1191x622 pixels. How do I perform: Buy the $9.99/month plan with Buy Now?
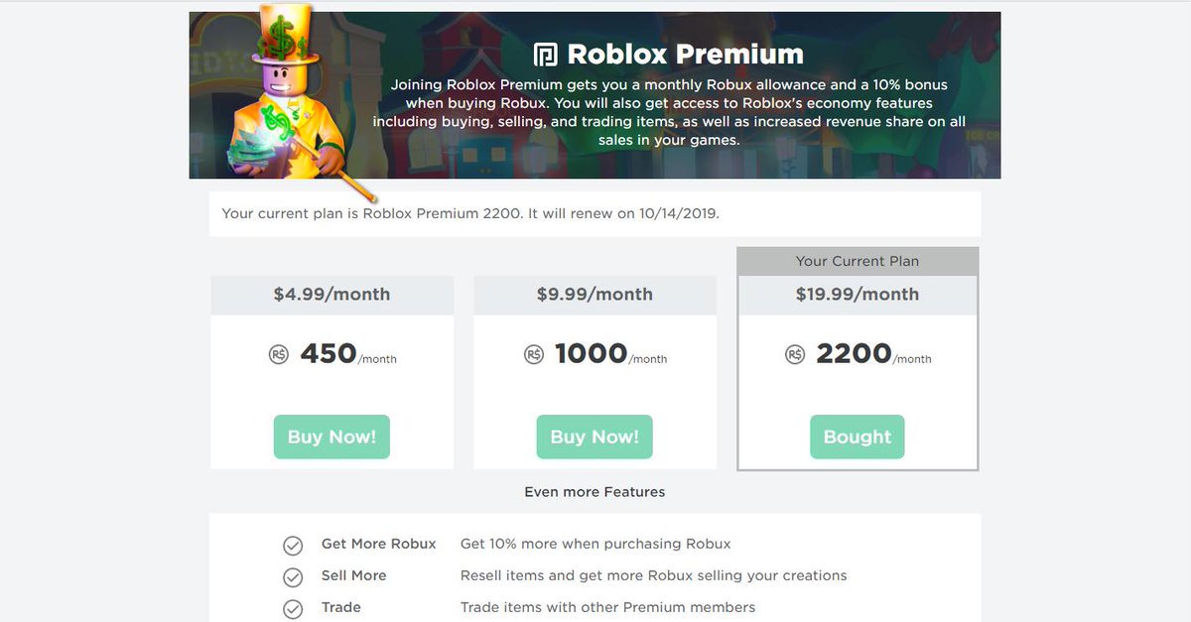[x=595, y=436]
